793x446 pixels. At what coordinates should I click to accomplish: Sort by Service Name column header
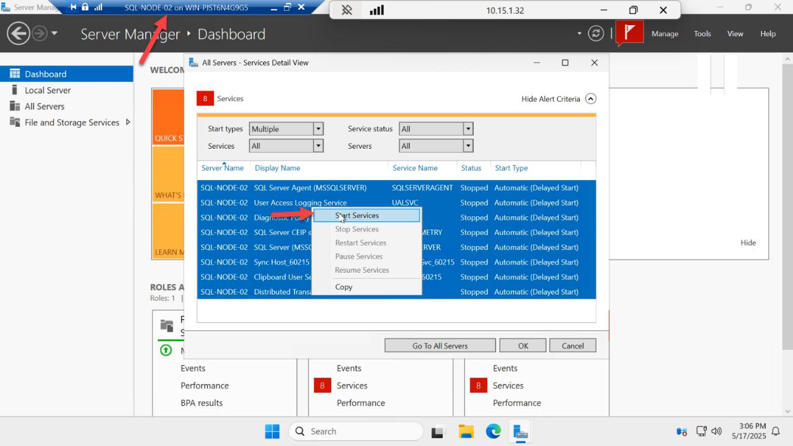(x=415, y=168)
